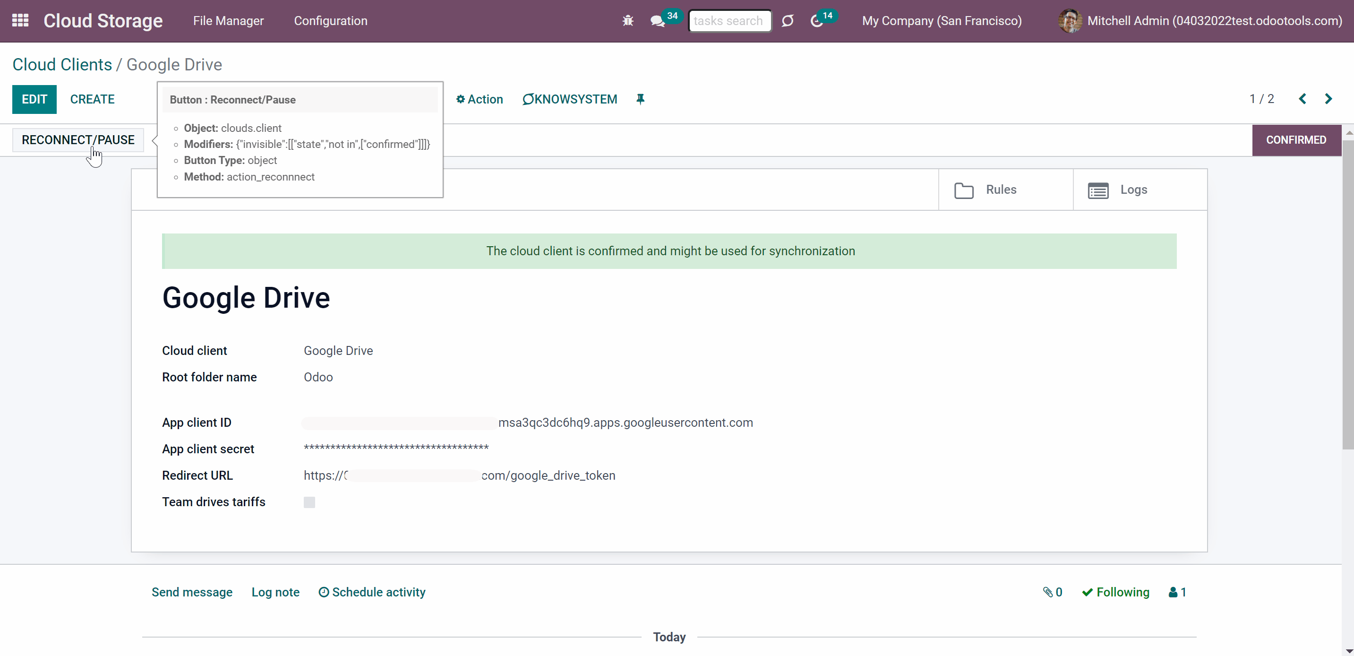The image size is (1354, 656).
Task: Click the Google Drive record title heading
Action: tap(246, 297)
